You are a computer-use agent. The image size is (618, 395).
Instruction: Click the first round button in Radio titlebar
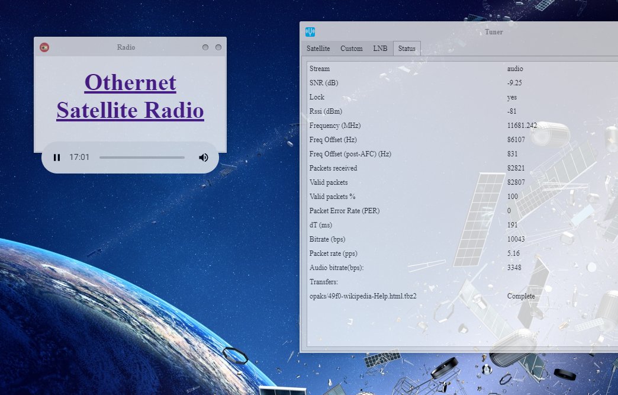point(205,47)
